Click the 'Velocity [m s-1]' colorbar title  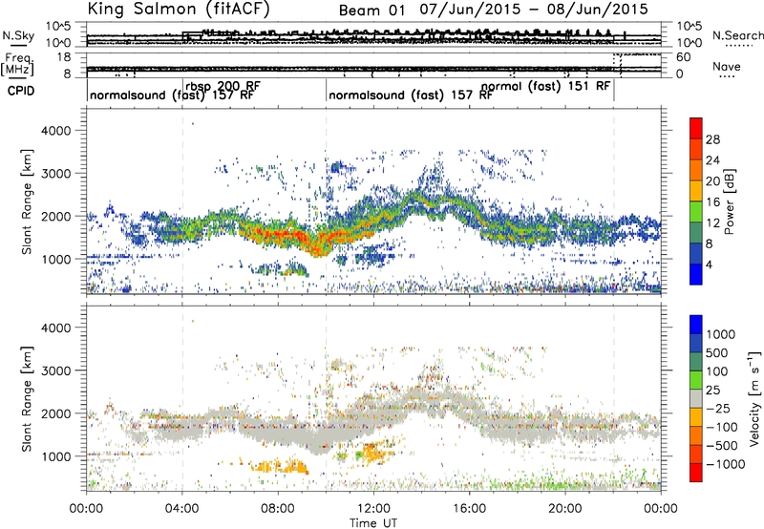[754, 398]
